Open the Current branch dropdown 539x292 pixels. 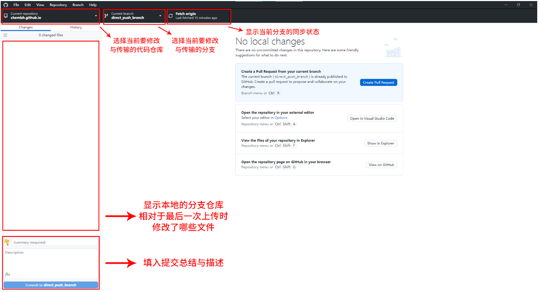[x=134, y=16]
